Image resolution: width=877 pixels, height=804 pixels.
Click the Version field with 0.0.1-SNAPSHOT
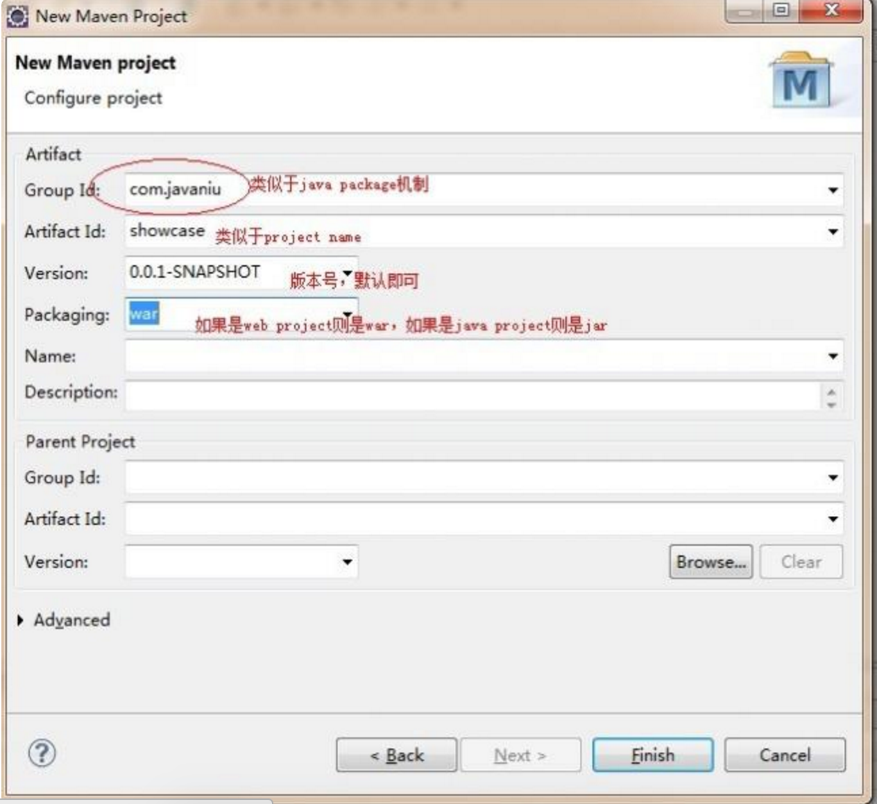241,273
